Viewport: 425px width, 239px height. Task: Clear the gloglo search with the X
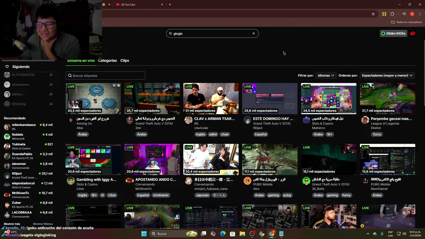pos(254,34)
